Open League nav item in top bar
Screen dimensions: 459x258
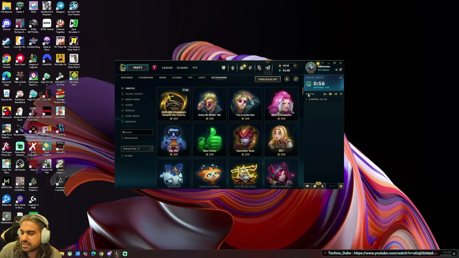[x=167, y=68]
